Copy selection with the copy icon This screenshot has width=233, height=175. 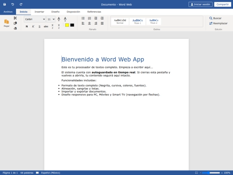pyautogui.click(x=15, y=23)
